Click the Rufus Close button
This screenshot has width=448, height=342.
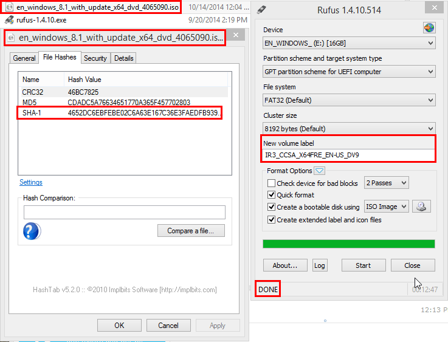[413, 265]
